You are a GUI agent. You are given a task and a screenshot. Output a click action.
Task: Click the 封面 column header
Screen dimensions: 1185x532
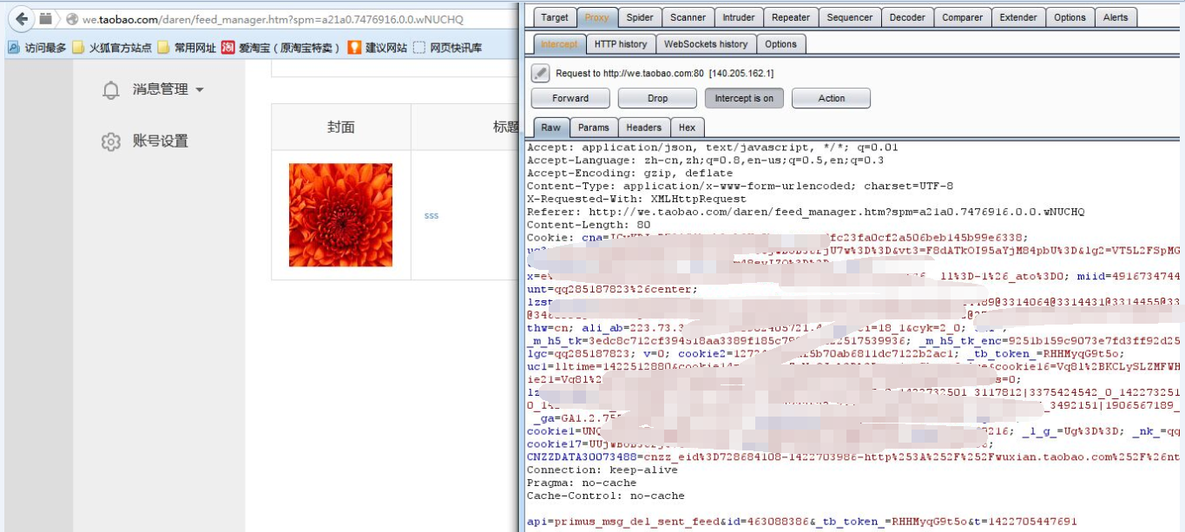pos(341,127)
